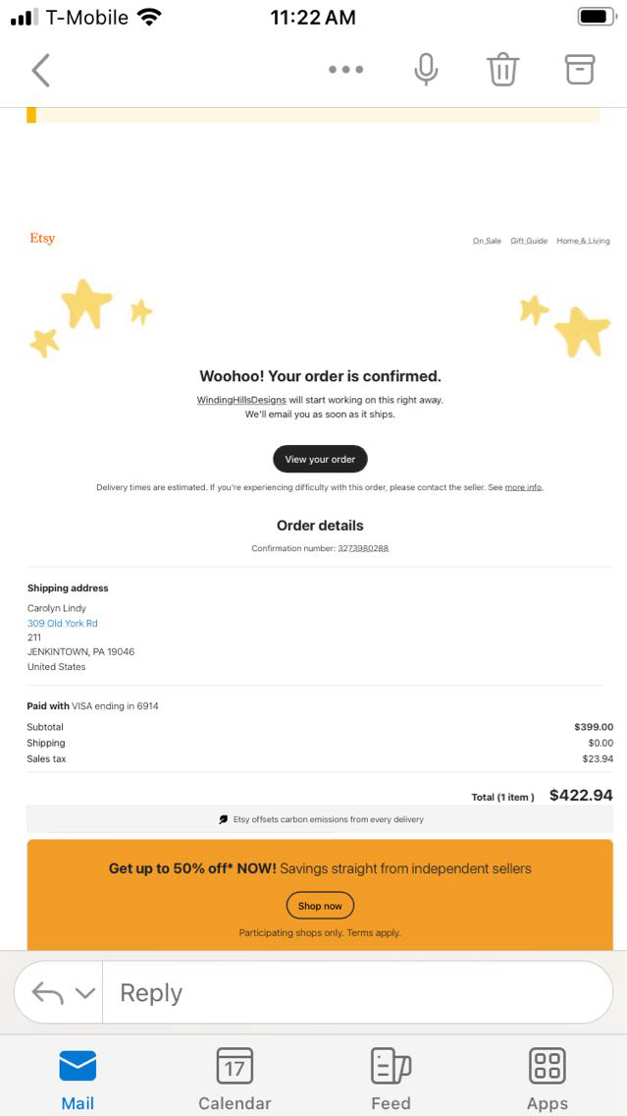627x1116 pixels.
Task: Open the 309 Old York Rd address link
Action: coord(63,623)
